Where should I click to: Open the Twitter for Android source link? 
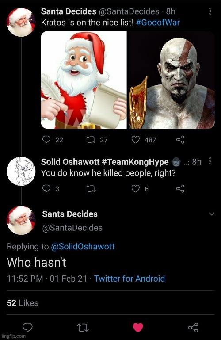[130, 279]
